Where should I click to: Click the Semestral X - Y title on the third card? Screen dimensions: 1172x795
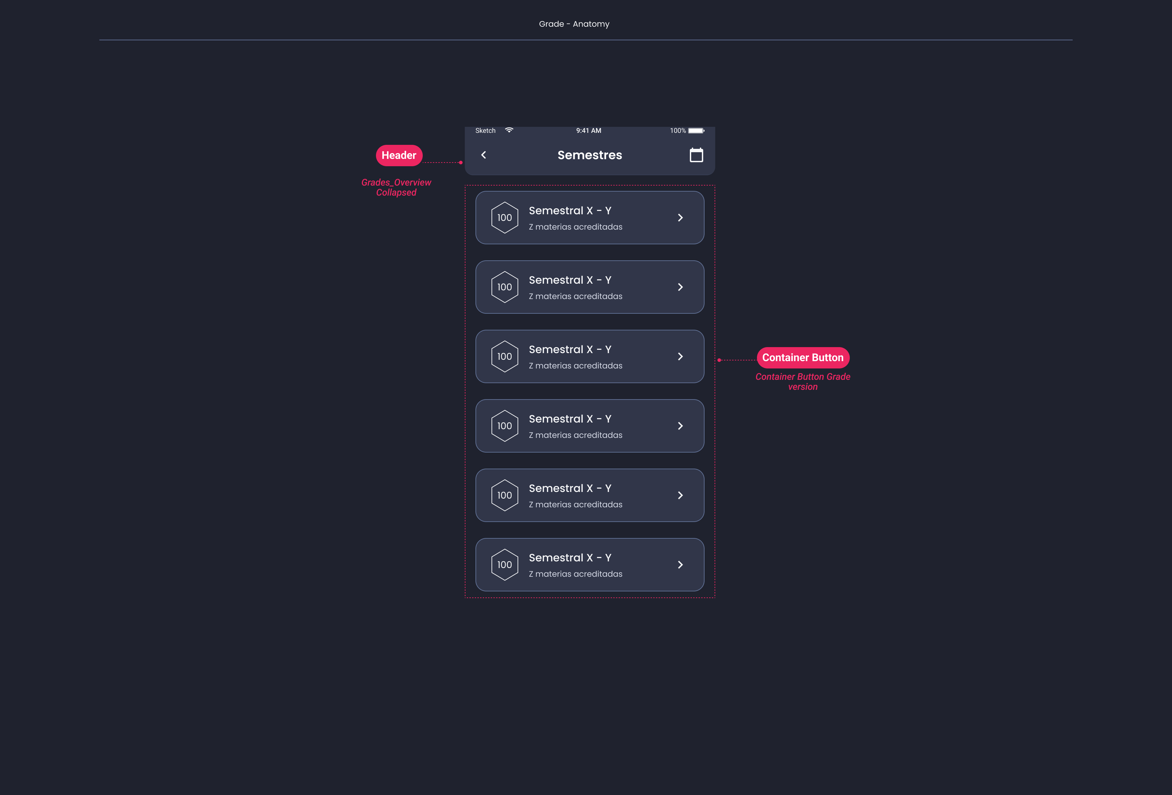point(570,349)
